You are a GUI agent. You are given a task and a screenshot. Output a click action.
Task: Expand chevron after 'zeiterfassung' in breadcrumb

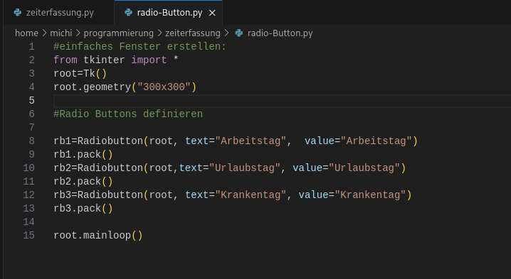(226, 33)
